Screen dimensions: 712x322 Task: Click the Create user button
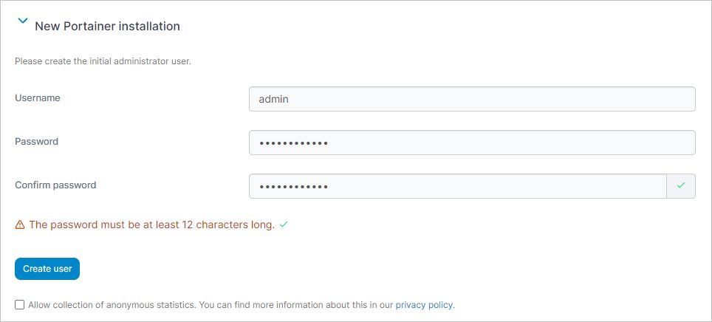click(47, 269)
